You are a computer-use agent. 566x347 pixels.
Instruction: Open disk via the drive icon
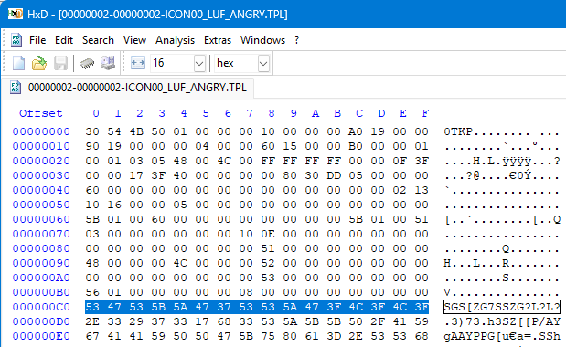(x=108, y=63)
